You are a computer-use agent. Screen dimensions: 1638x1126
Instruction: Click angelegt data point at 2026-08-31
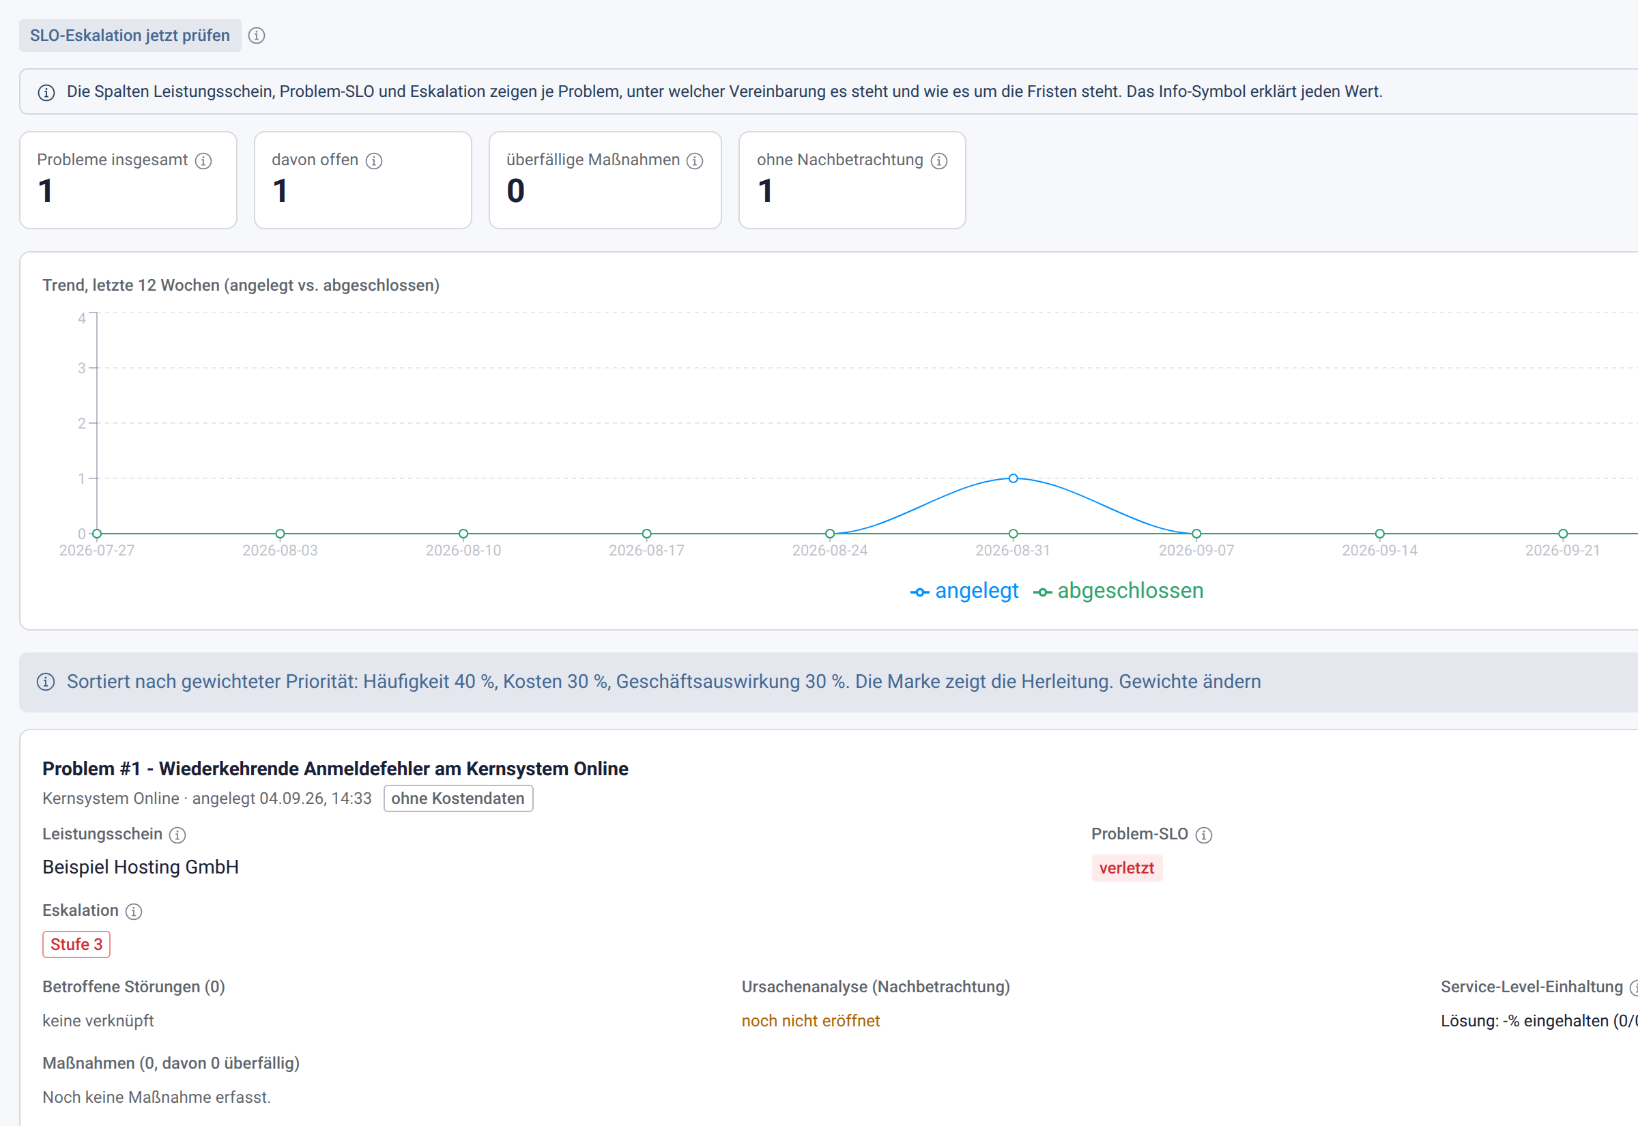pos(1013,478)
